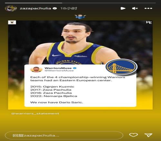Image resolution: width=161 pixels, height=141 pixels.
Task: Play the story with the play icon
Action: pos(123,8)
